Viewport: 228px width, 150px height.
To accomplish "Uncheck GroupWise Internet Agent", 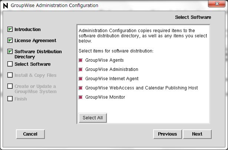I will (x=80, y=79).
